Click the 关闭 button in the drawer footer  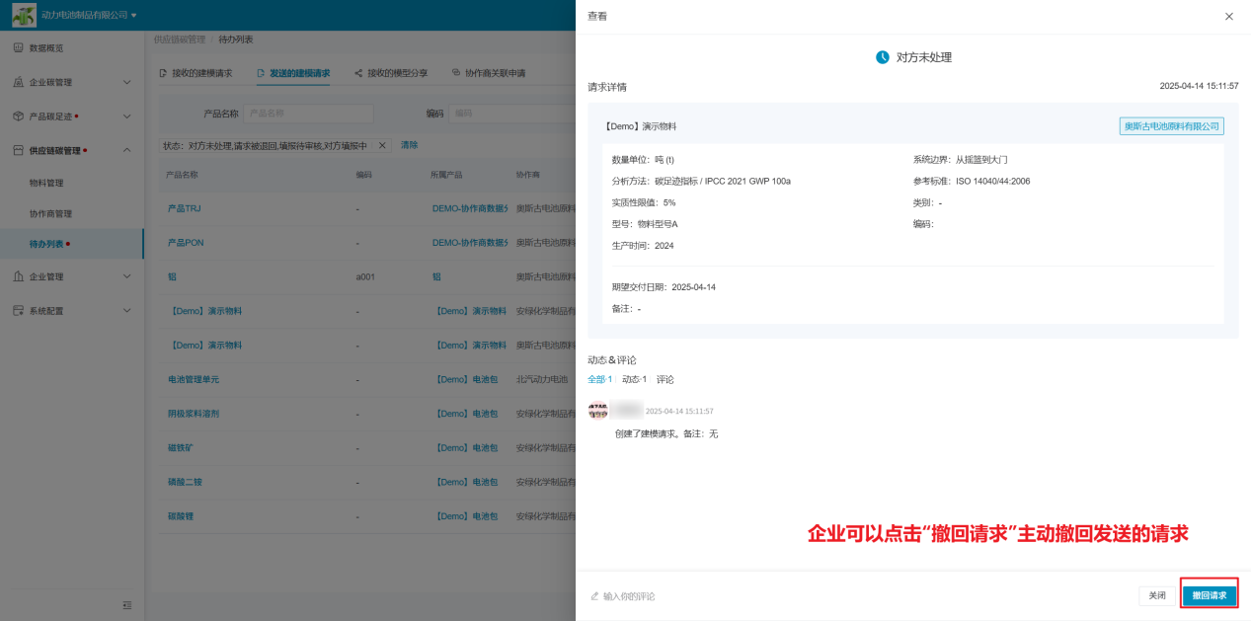click(x=1156, y=595)
